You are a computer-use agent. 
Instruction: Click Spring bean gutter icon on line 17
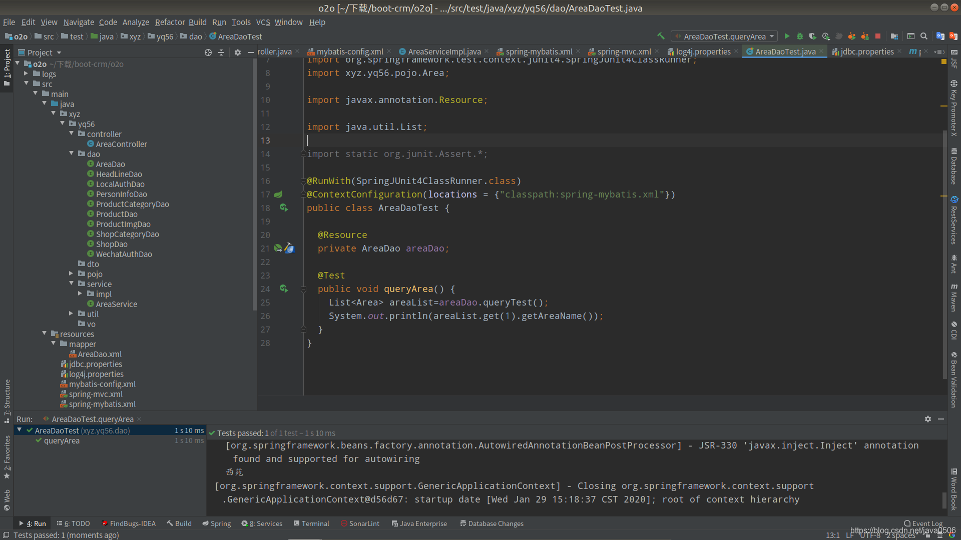point(278,194)
